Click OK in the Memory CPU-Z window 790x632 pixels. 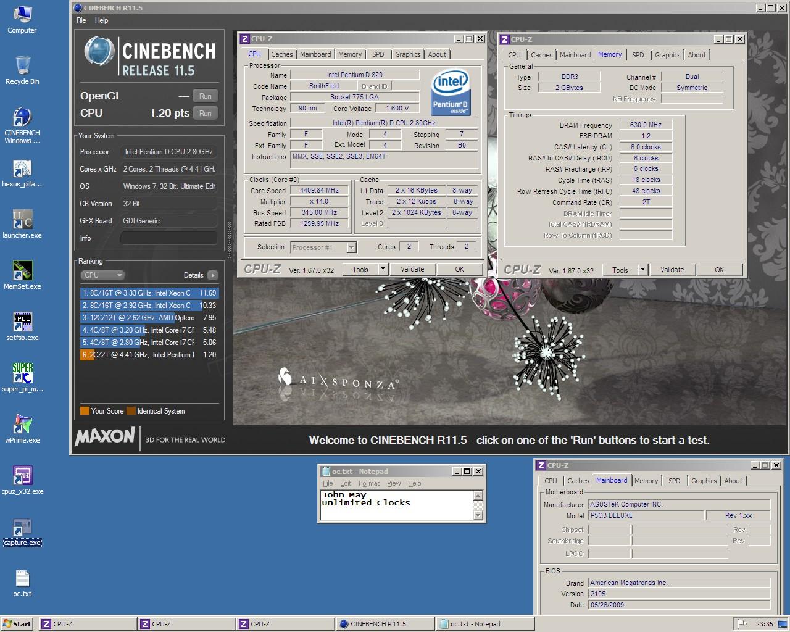(719, 270)
